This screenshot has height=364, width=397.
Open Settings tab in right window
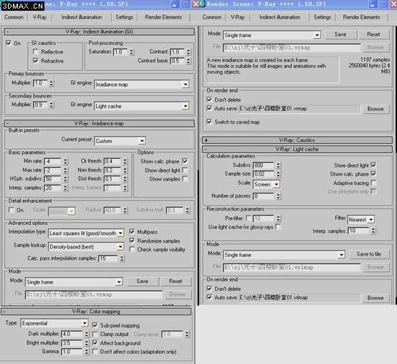pyautogui.click(x=322, y=17)
